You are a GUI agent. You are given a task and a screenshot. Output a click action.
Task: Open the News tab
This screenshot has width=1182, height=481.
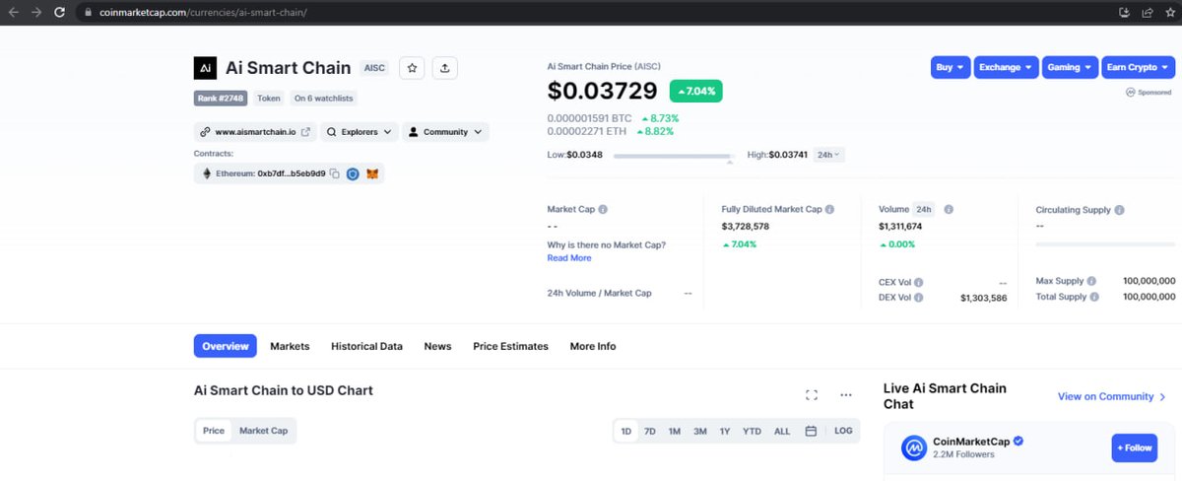point(437,346)
